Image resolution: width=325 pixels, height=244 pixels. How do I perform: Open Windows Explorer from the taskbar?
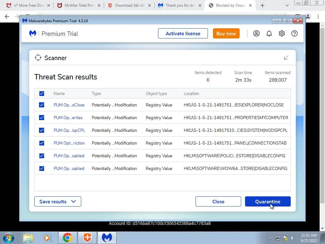click(28, 238)
